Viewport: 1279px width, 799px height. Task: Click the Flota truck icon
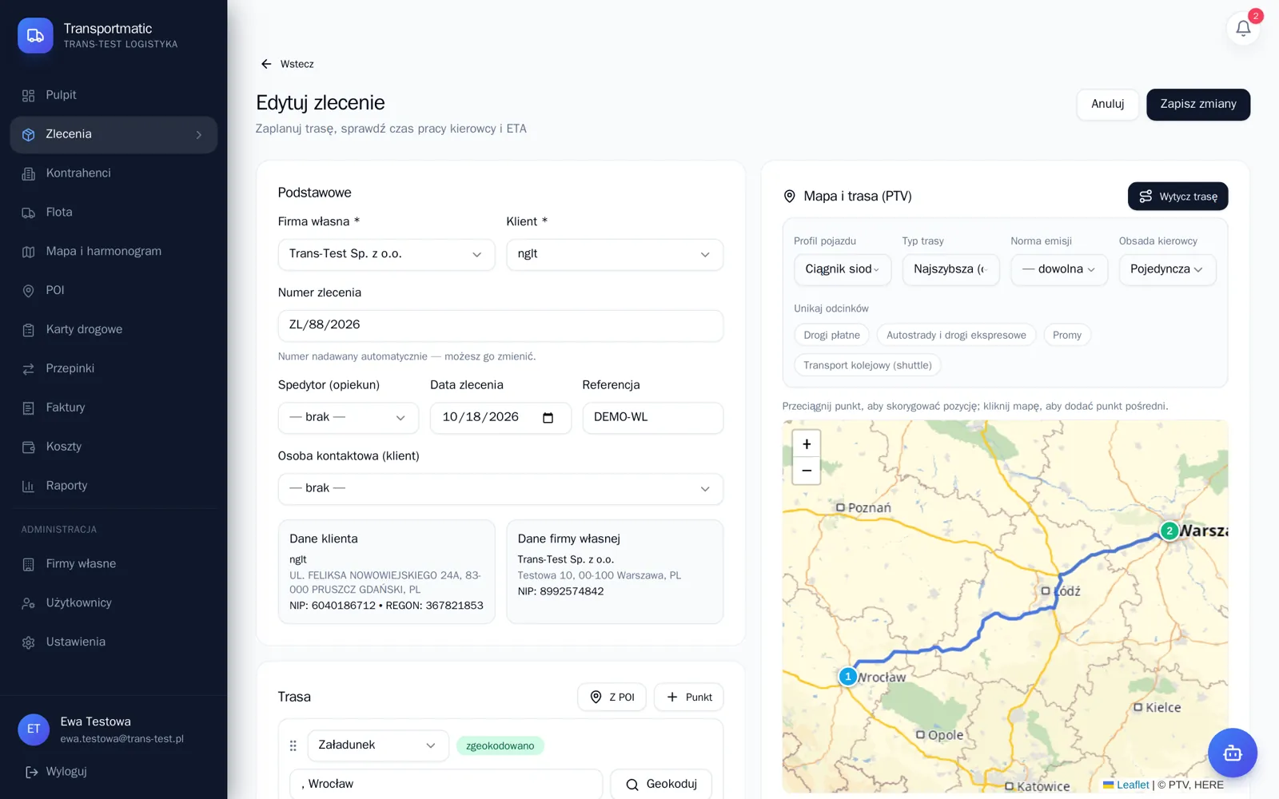pos(29,213)
